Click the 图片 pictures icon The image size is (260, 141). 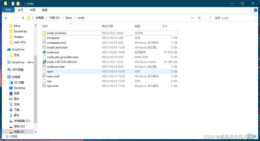(x=11, y=99)
